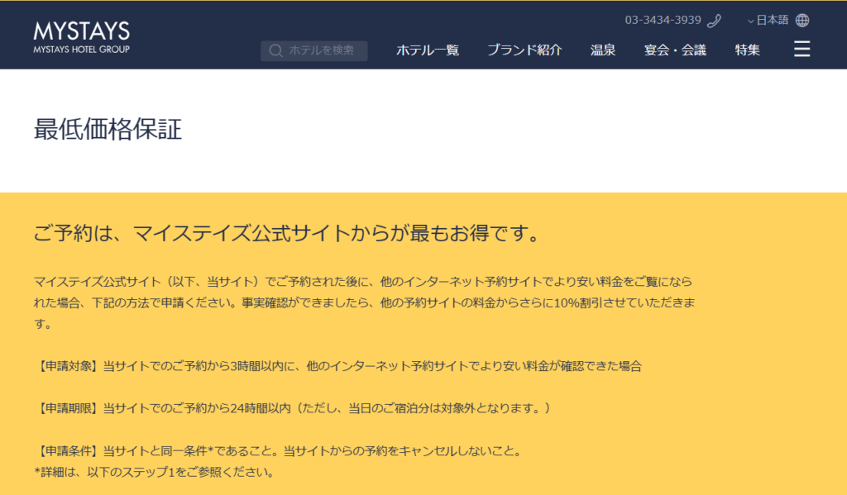
Task: Click the *詳細は、以下のステップ1 note
Action: pos(154,472)
